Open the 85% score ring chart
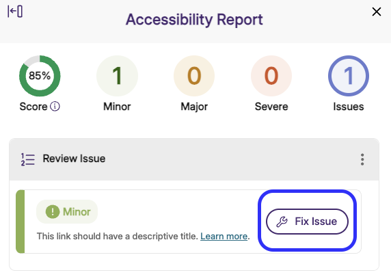This screenshot has width=391, height=279. click(40, 76)
